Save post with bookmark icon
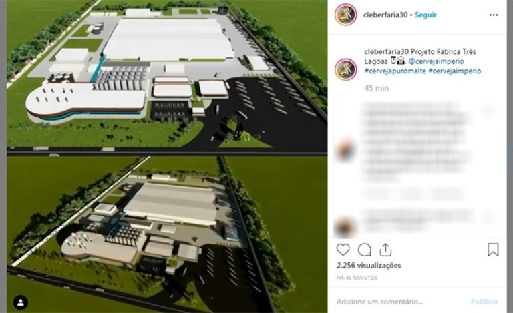 [x=493, y=250]
